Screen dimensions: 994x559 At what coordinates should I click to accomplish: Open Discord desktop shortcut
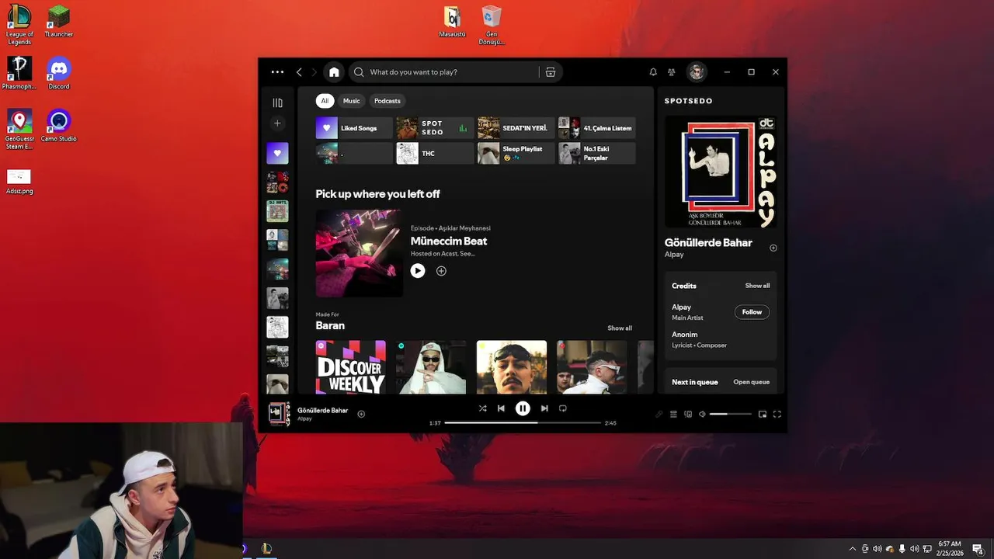click(x=59, y=74)
